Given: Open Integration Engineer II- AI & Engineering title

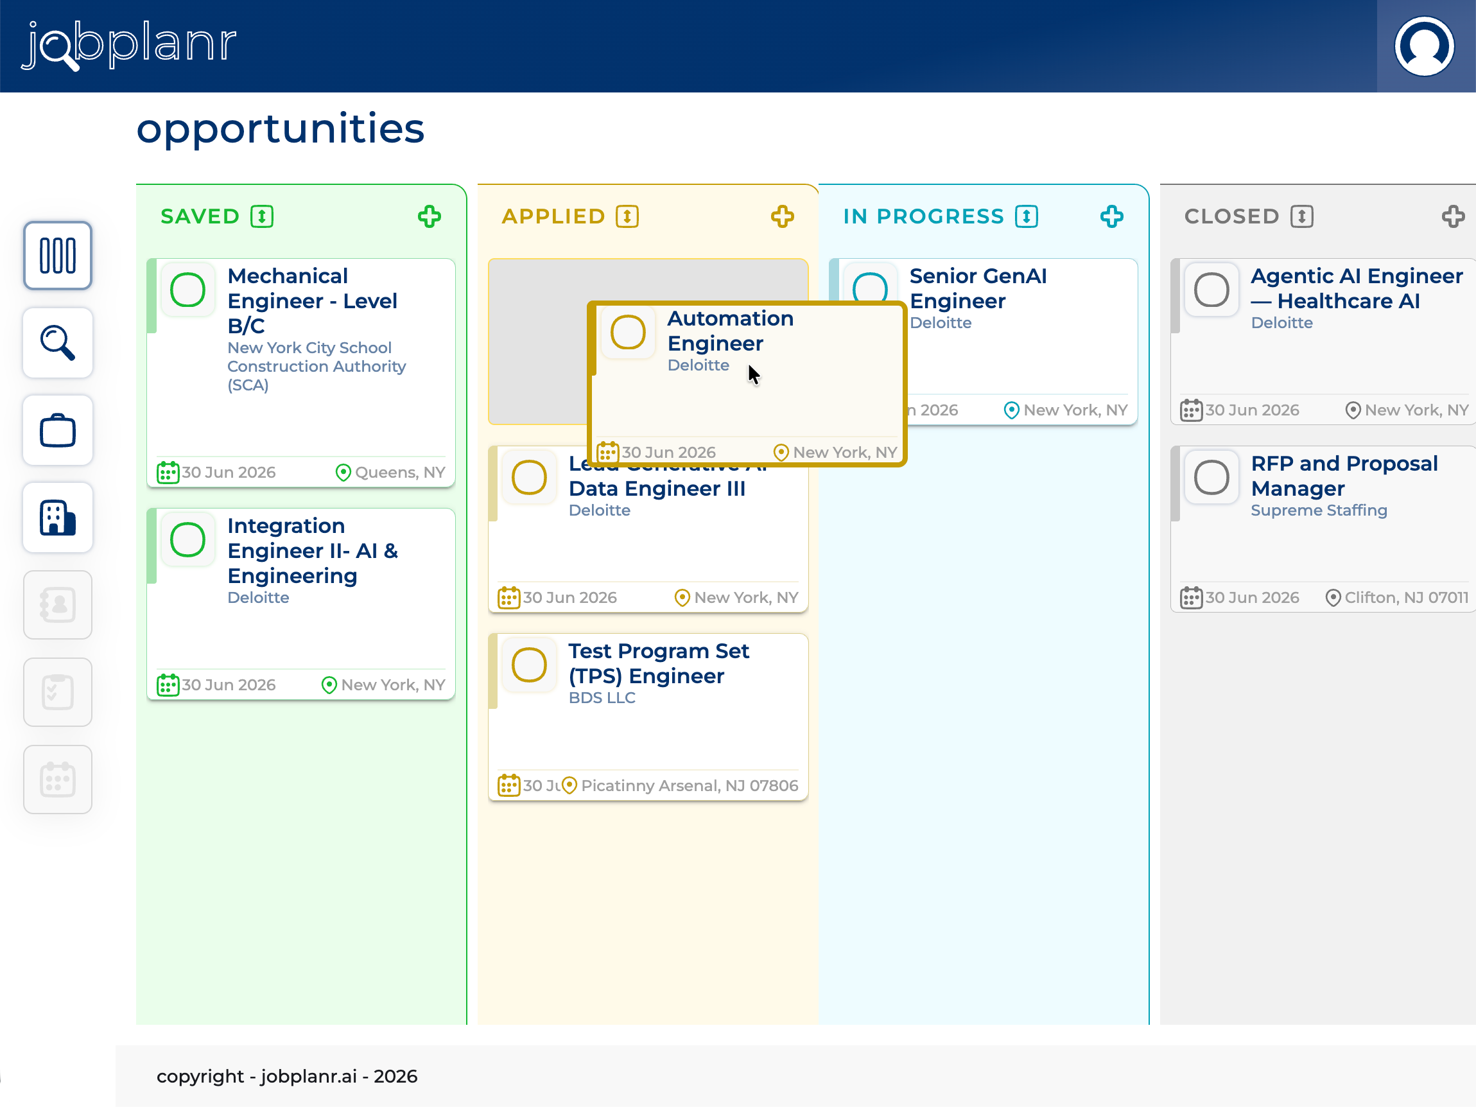Looking at the screenshot, I should 312,550.
